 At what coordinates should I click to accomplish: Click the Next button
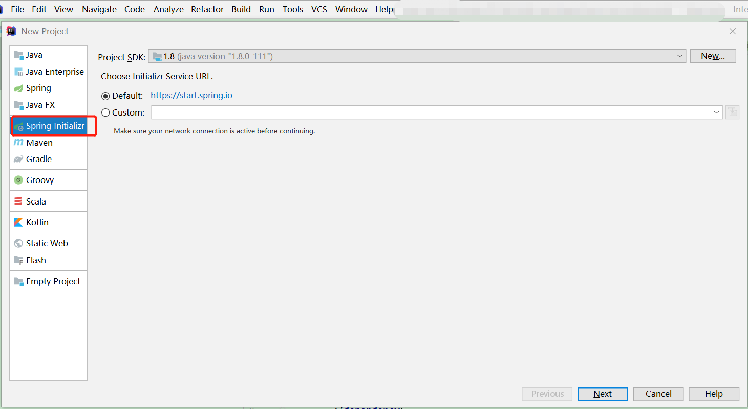click(603, 394)
